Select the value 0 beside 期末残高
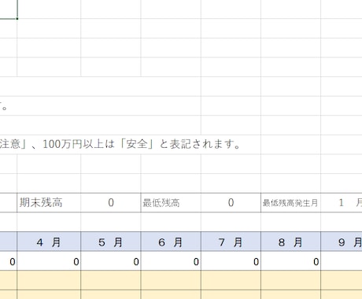 tap(111, 202)
